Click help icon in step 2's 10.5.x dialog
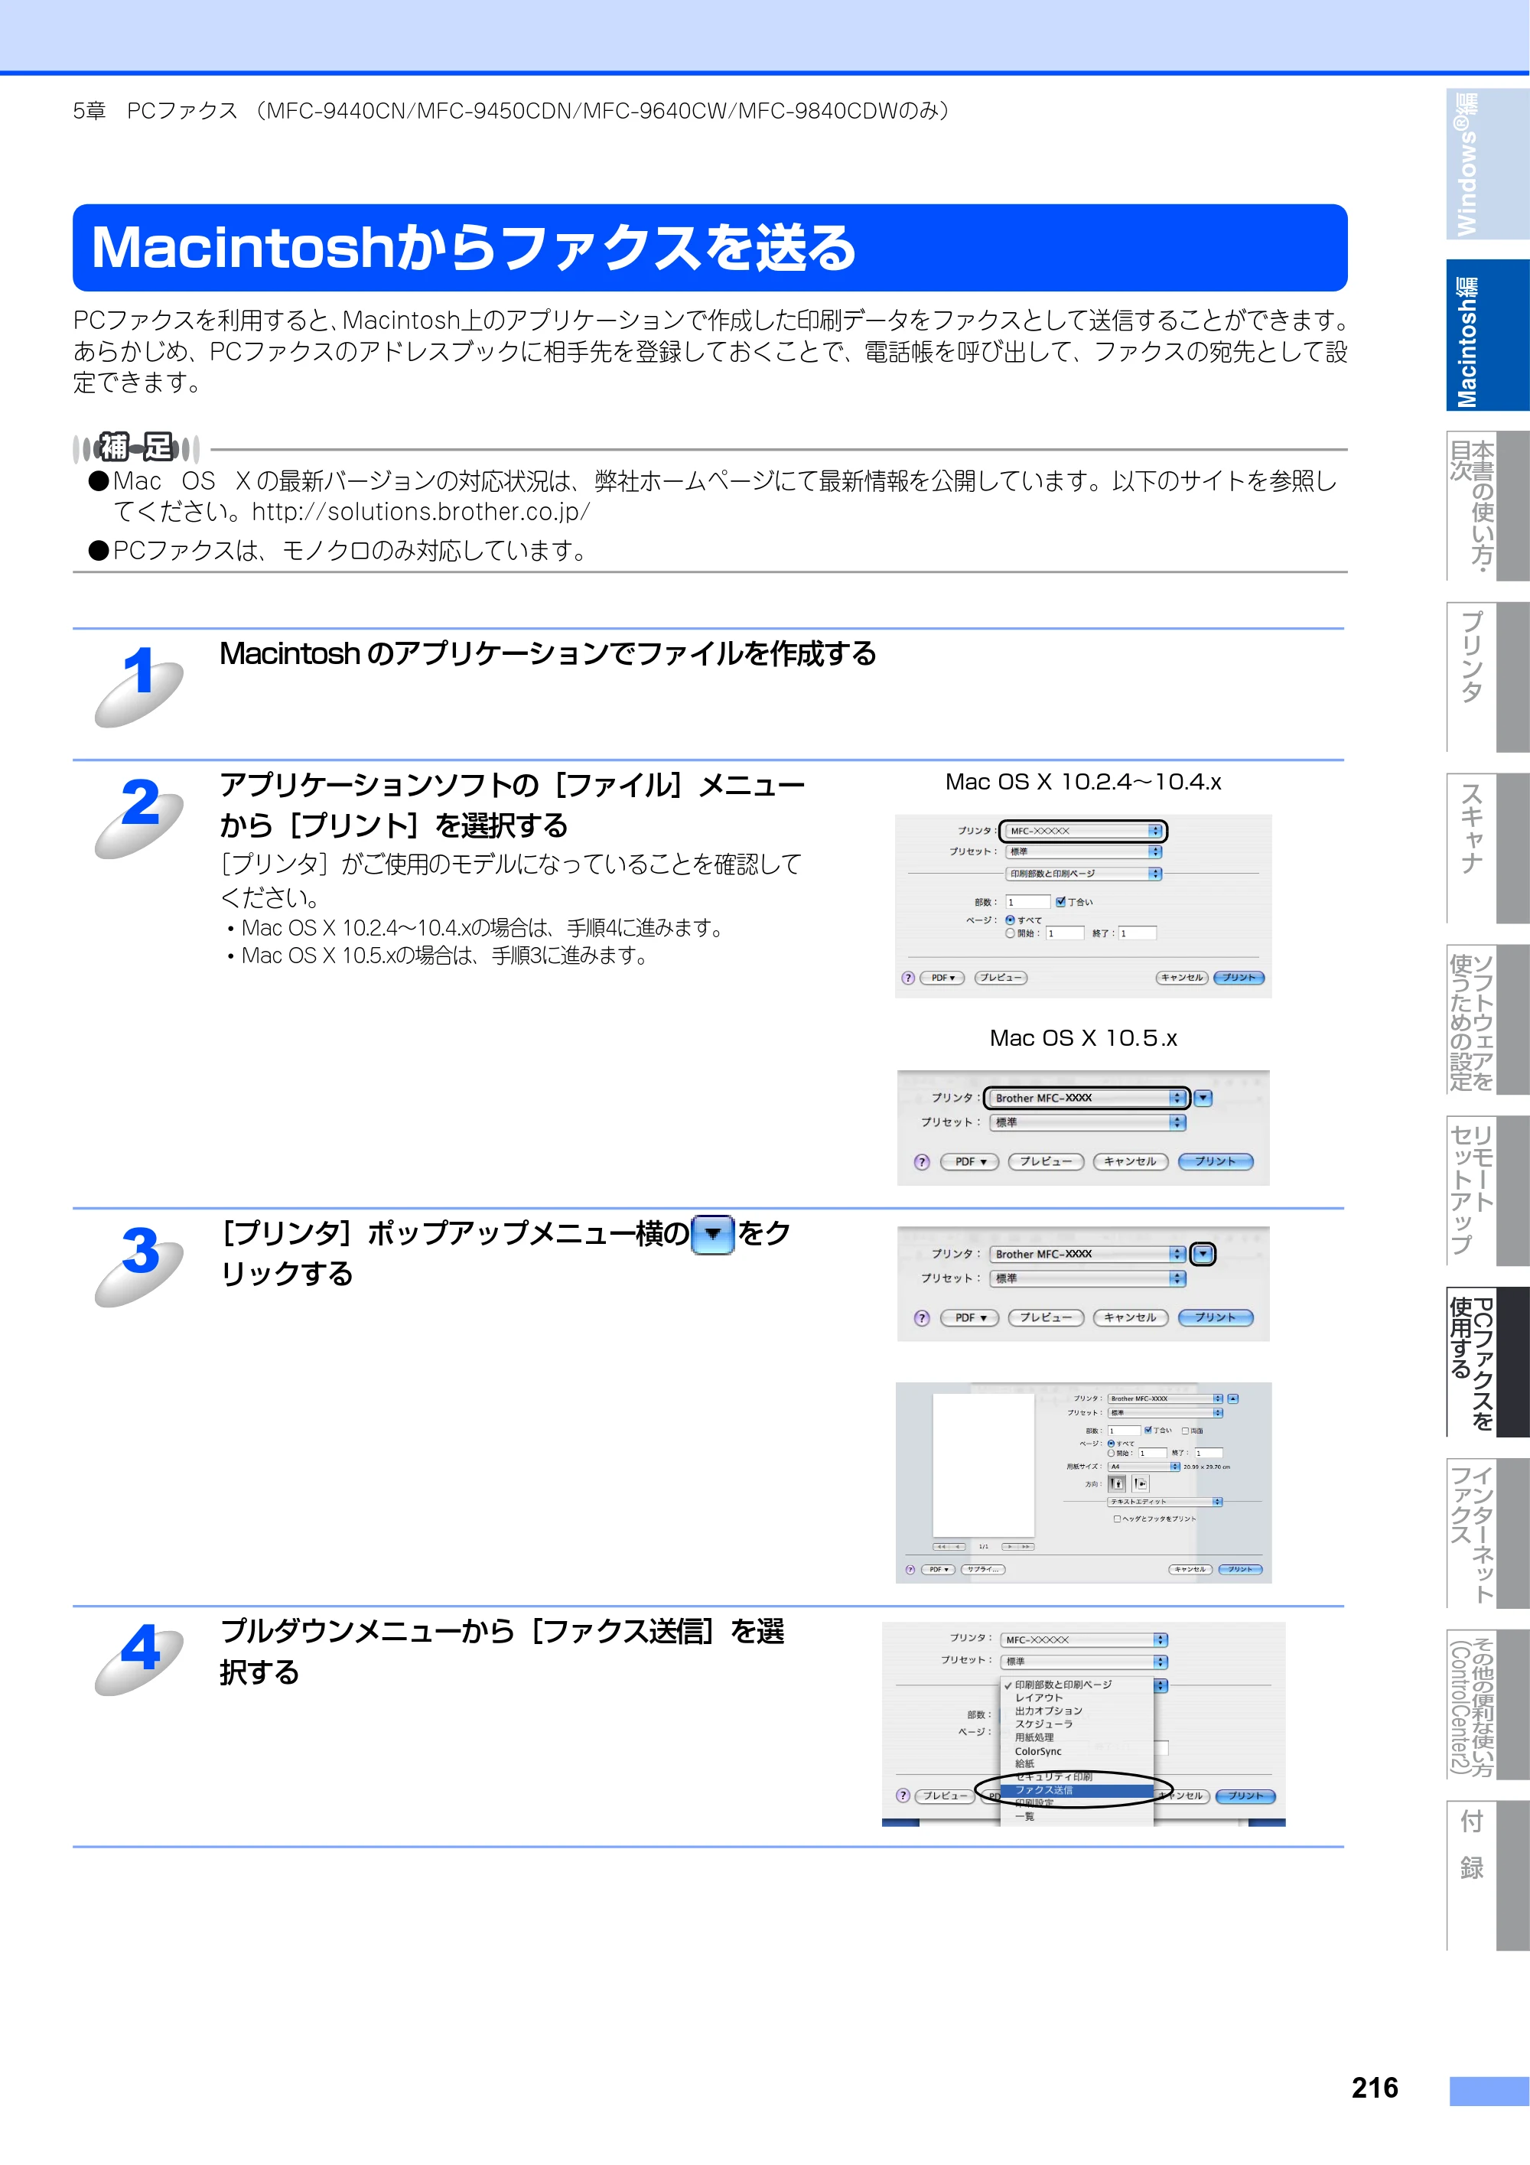This screenshot has height=2165, width=1530. coord(922,1162)
